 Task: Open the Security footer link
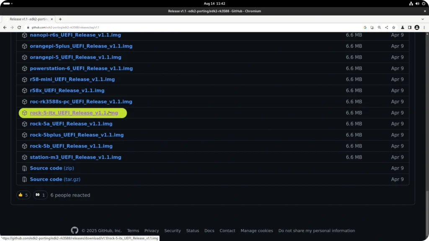172,231
